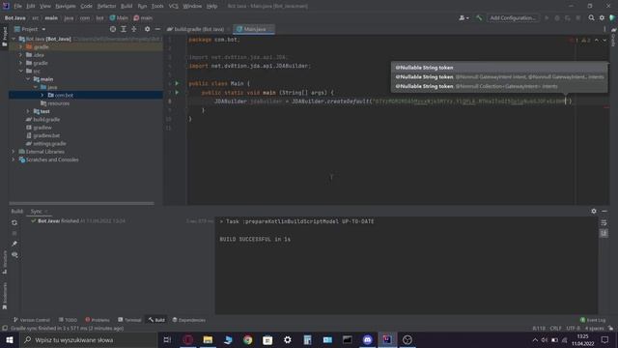Click Collapse All in Project panel toolbar
Image resolution: width=618 pixels, height=348 pixels.
pos(134,29)
